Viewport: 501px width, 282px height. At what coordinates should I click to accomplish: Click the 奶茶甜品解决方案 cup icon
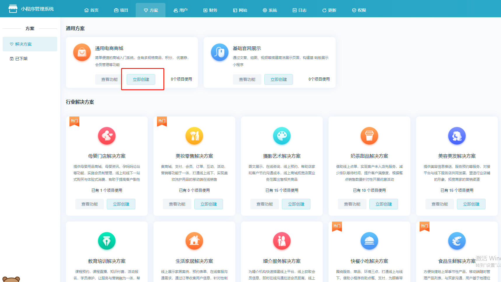(x=369, y=136)
